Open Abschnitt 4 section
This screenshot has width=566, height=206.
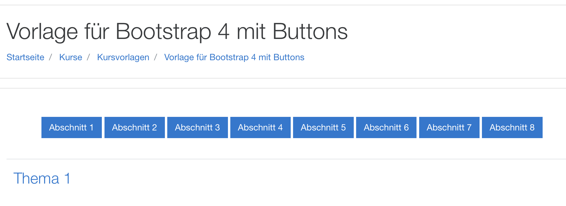[260, 127]
